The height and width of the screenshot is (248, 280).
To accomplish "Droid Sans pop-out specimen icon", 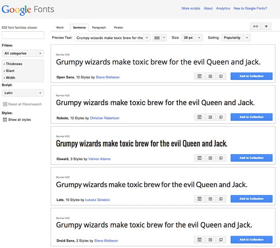I will [221, 240].
